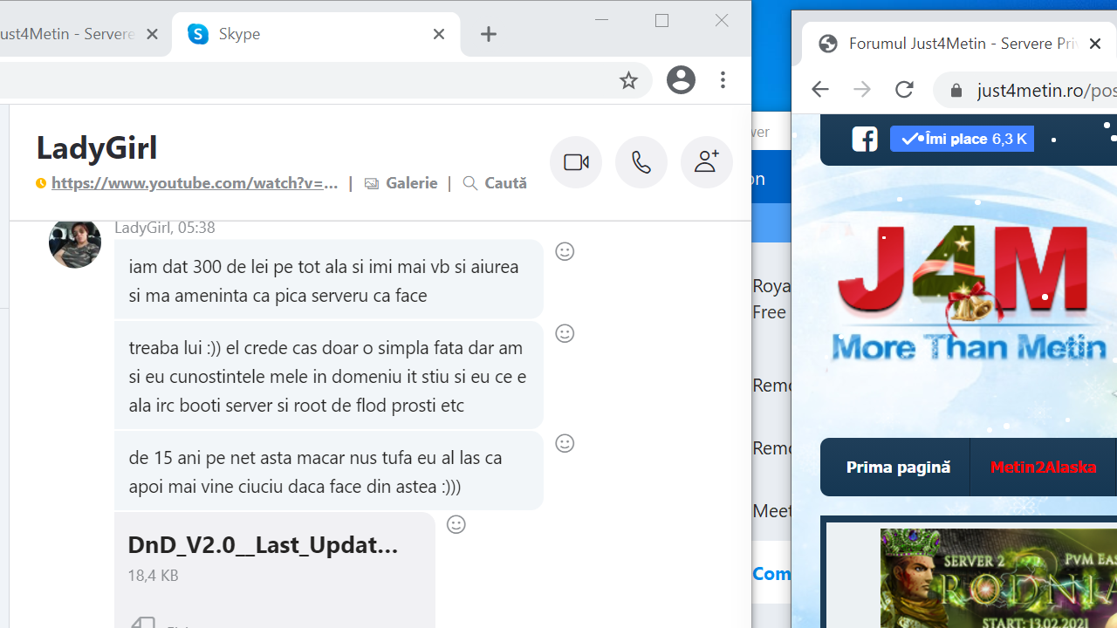React to the "iam dat 300 de lei" message
Image resolution: width=1117 pixels, height=628 pixels.
click(565, 251)
